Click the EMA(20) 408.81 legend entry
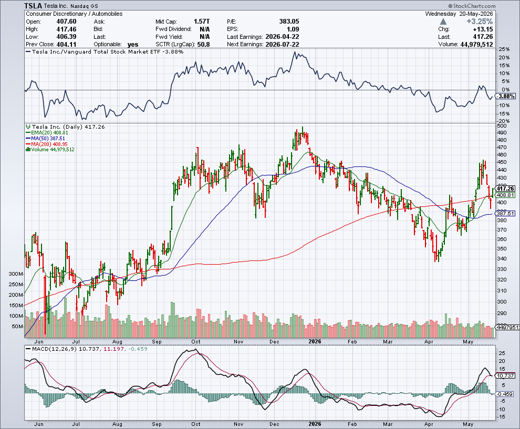This screenshot has width=520, height=429. 47,133
